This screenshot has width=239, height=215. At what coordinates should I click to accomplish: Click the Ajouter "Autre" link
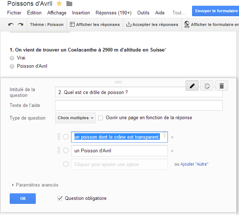click(194, 164)
